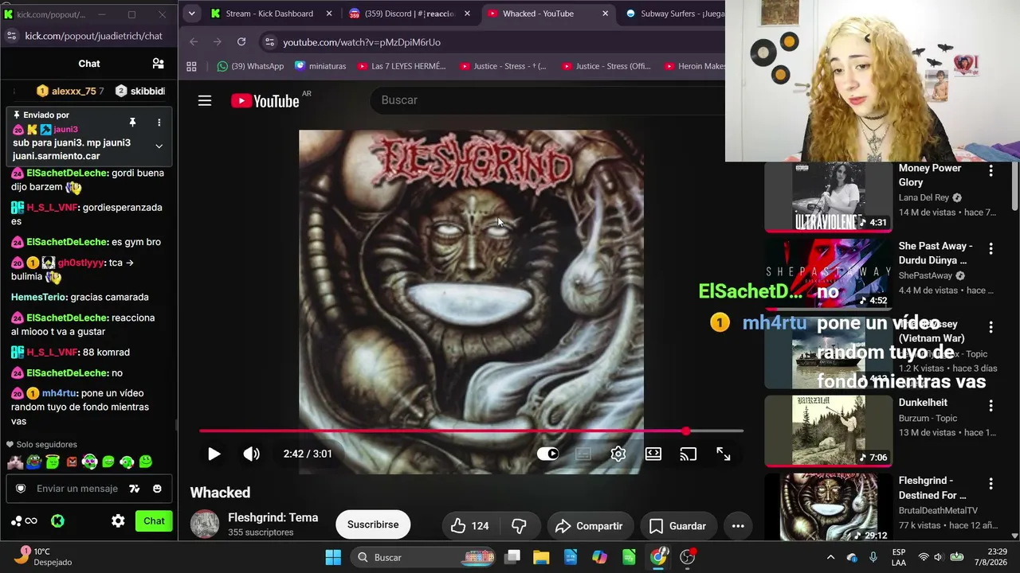
Task: Open Windows Start menu
Action: pos(333,557)
